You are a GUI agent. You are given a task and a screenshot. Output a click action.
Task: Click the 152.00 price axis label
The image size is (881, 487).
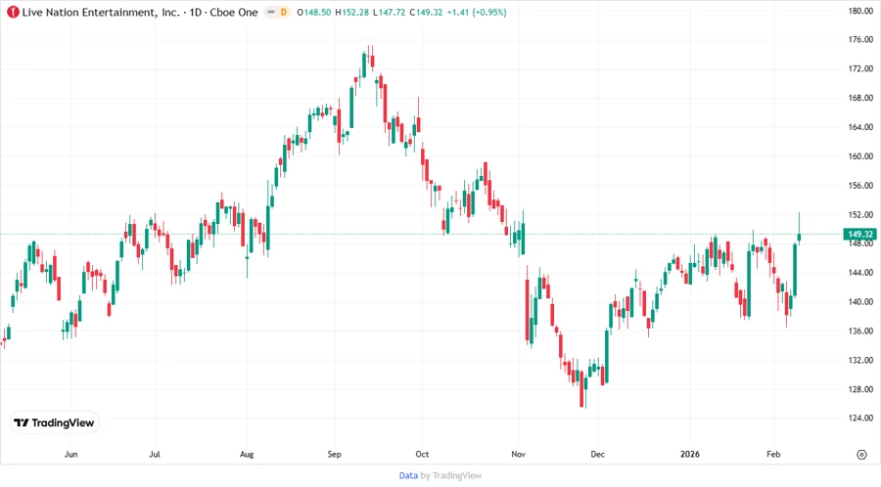pyautogui.click(x=860, y=215)
